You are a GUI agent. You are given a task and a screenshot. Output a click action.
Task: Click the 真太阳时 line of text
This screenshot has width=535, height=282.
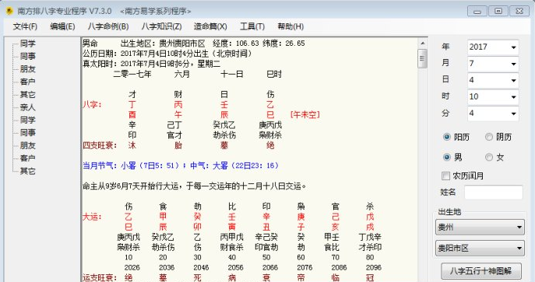[x=152, y=64]
